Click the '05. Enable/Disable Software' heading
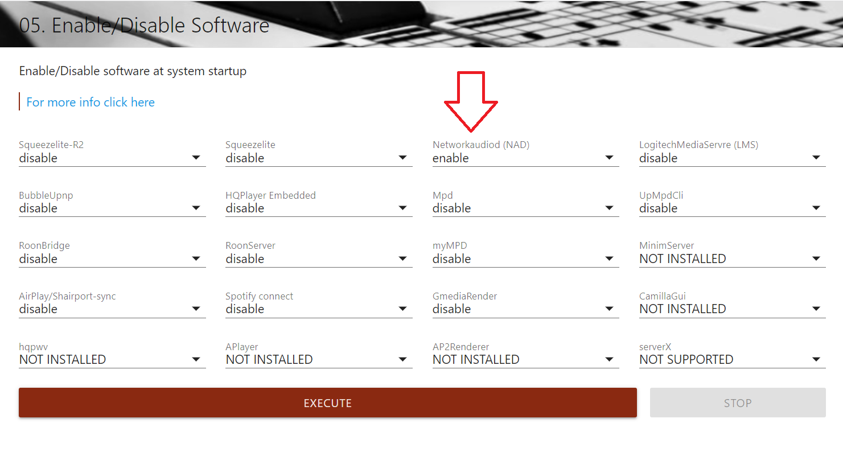The width and height of the screenshot is (843, 476). click(144, 26)
